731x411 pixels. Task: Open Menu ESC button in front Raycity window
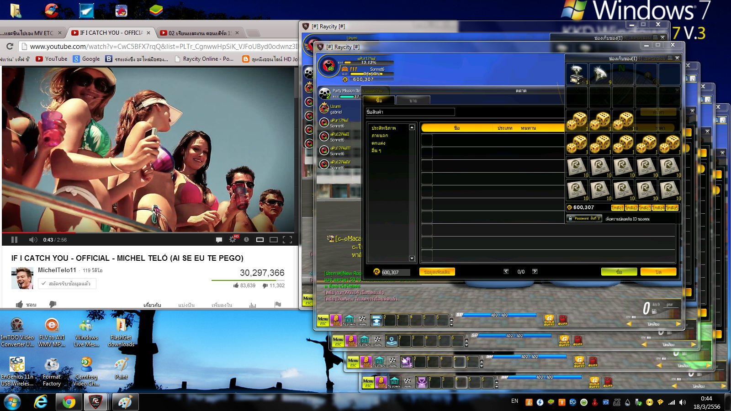click(x=323, y=321)
